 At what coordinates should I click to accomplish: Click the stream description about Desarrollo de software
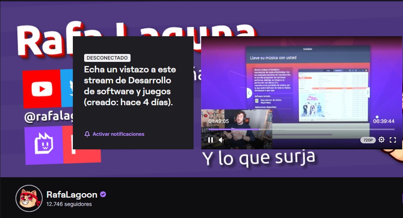(x=129, y=85)
